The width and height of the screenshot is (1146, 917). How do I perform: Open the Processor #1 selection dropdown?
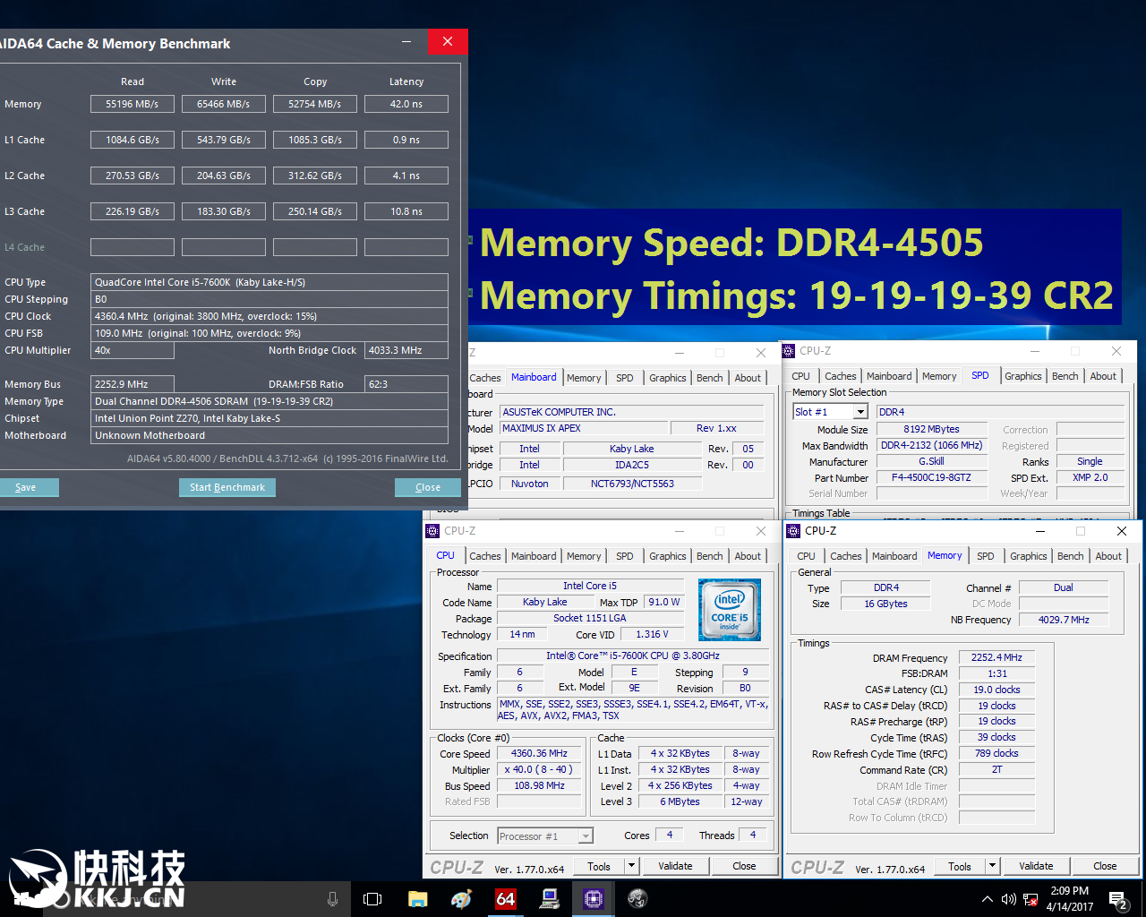[545, 836]
